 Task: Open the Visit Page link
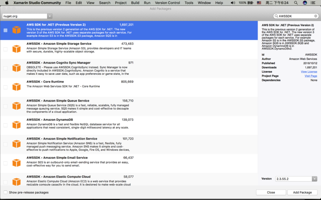pyautogui.click(x=311, y=76)
